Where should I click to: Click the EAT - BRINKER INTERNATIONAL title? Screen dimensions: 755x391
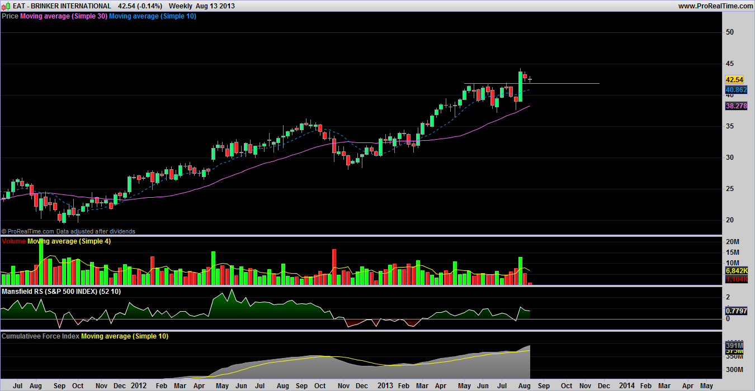[56, 6]
